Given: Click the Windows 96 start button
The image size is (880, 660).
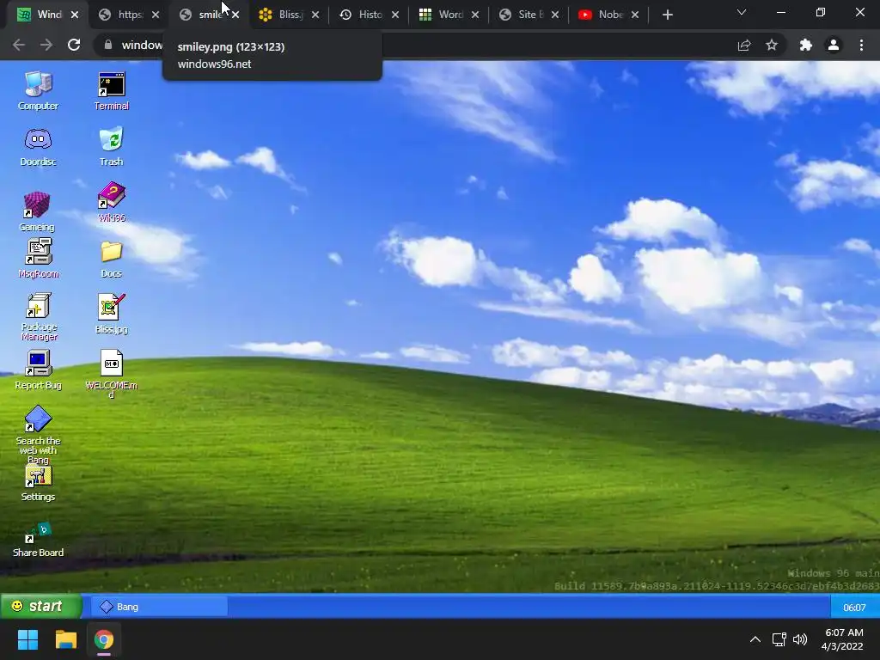Looking at the screenshot, I should pos(40,606).
